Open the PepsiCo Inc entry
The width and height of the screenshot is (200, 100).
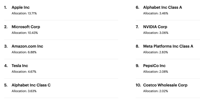(x=154, y=66)
